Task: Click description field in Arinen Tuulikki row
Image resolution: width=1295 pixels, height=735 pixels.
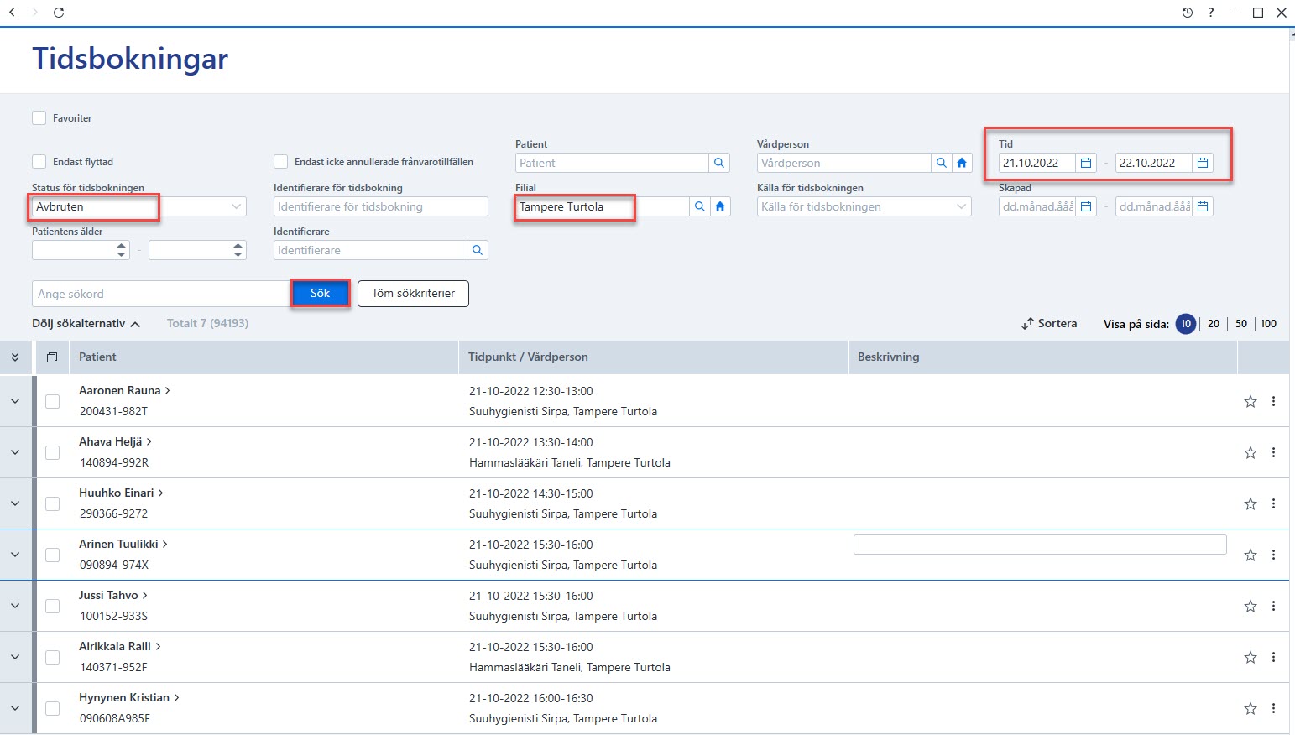Action: (1040, 545)
